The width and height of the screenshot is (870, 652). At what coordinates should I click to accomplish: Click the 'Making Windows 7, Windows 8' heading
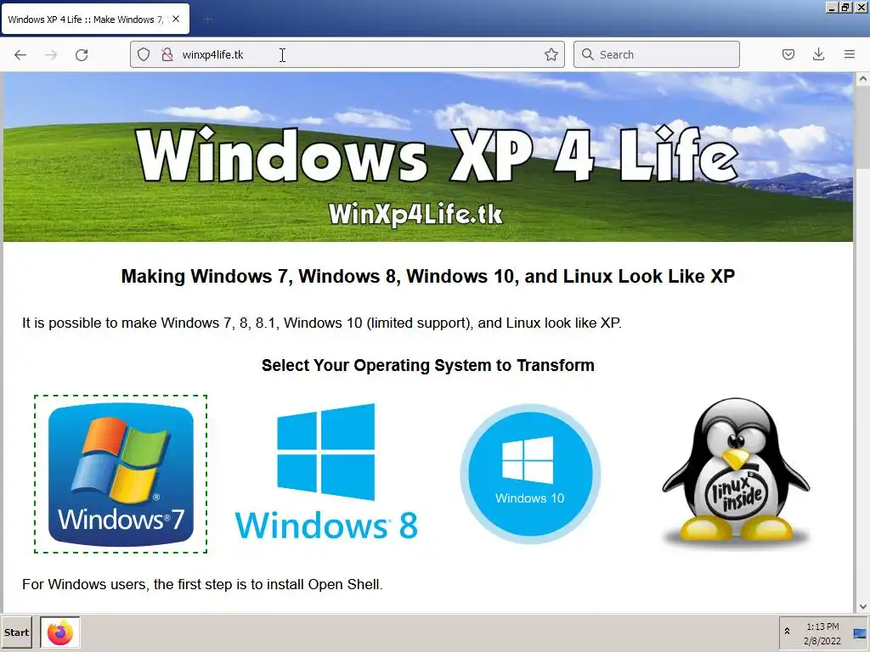[x=428, y=276]
